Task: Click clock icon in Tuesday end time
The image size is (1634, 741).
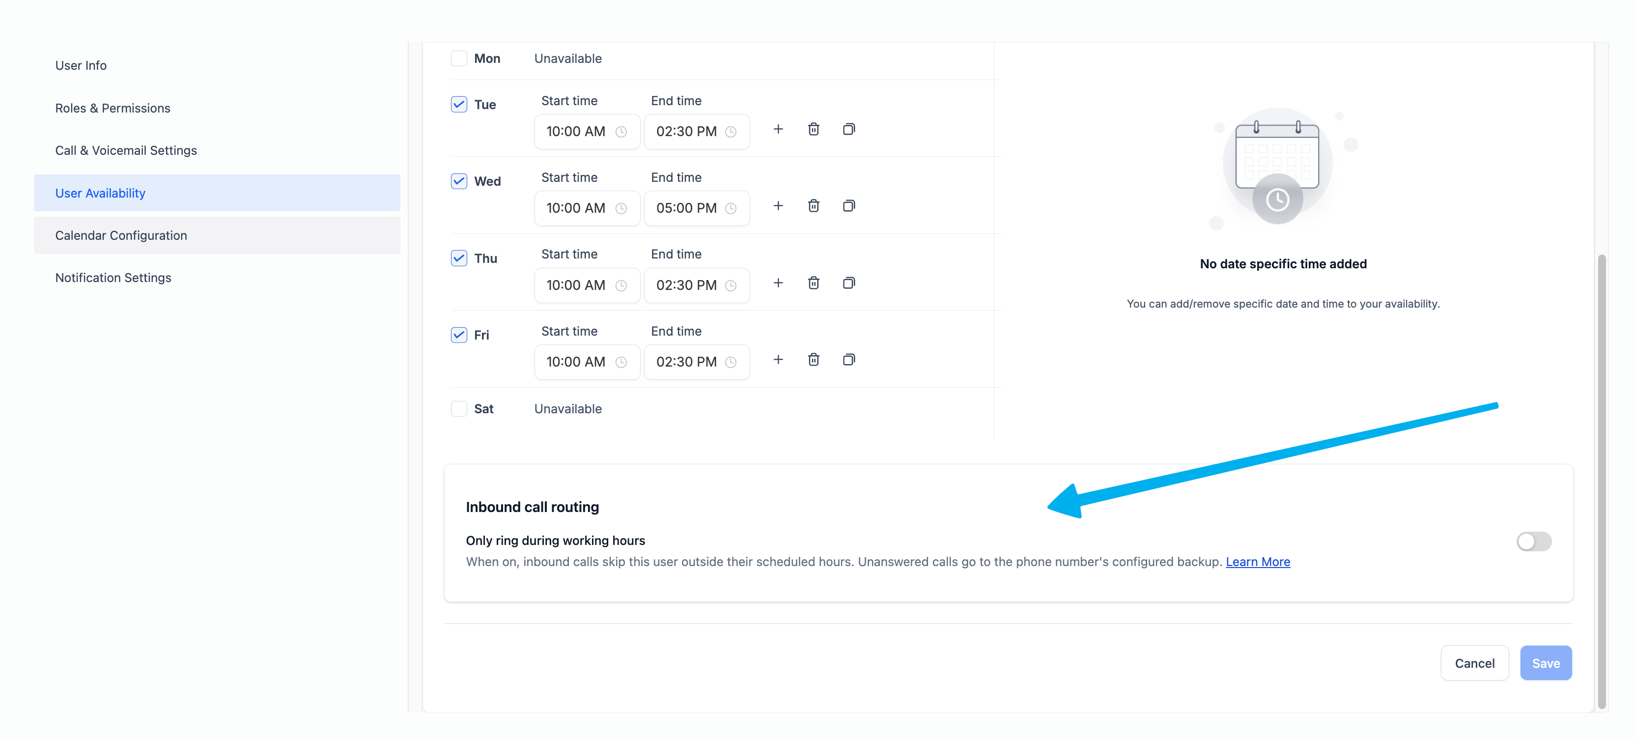Action: [731, 132]
